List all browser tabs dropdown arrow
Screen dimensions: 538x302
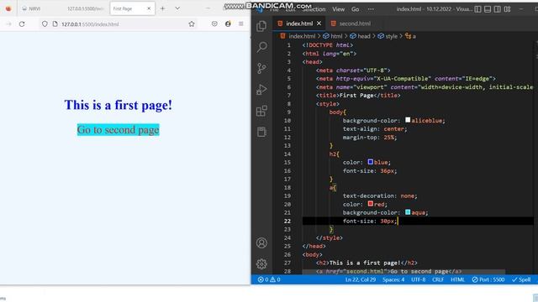pyautogui.click(x=177, y=8)
